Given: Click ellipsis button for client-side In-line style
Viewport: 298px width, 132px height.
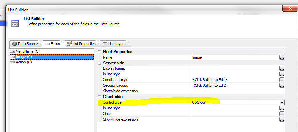Looking at the screenshot, I should point(282,108).
